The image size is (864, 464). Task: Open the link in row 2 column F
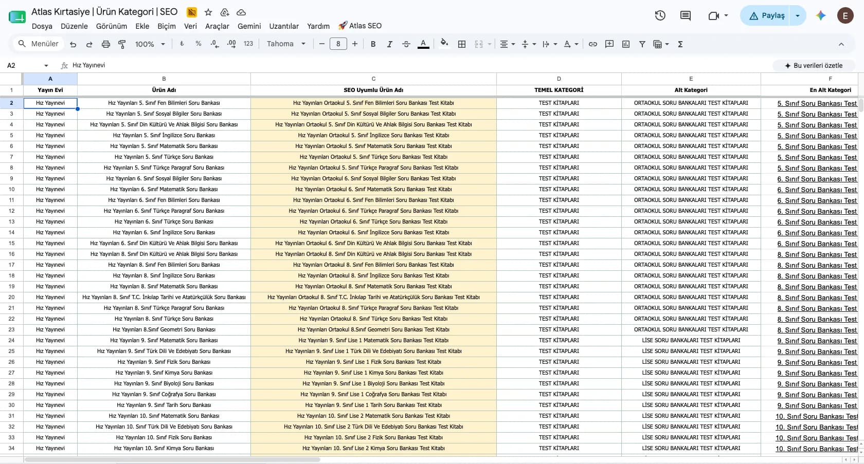coord(817,103)
